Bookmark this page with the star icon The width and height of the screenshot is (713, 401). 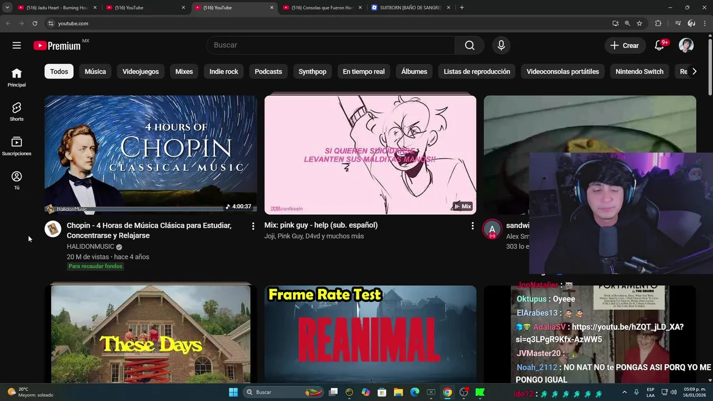[x=639, y=23]
